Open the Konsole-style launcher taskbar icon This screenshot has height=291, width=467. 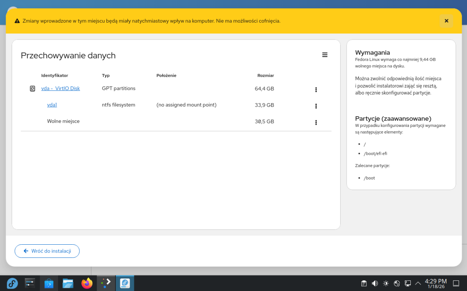106,283
